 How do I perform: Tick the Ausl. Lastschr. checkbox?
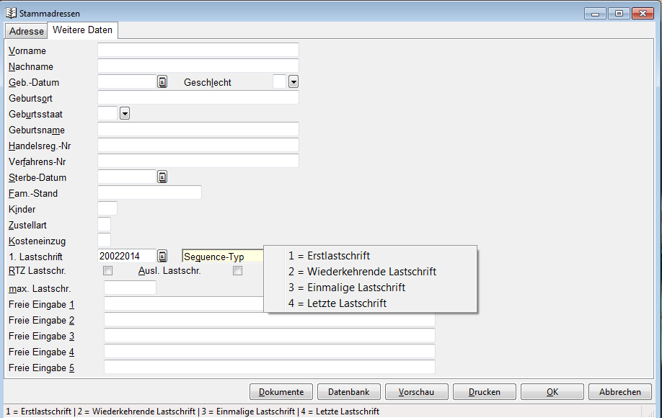(x=237, y=272)
